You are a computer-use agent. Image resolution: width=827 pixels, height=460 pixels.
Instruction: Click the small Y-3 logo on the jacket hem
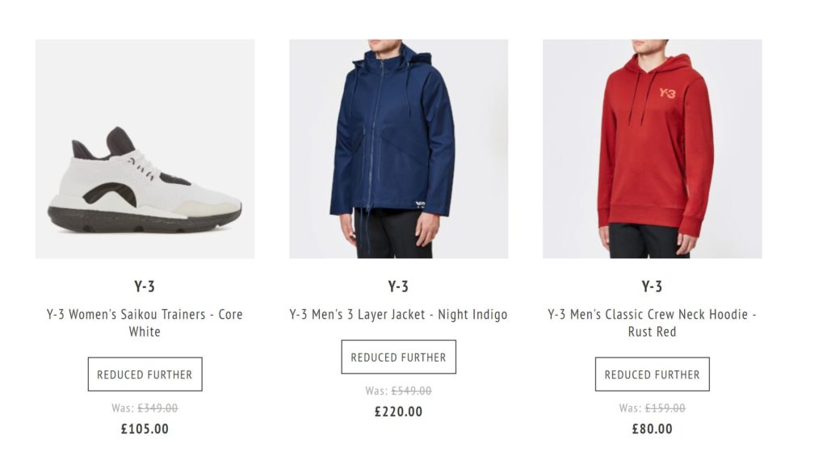pos(420,204)
